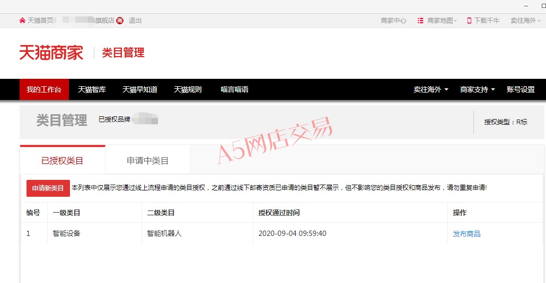Open the 天猫规则 nav item
546x283 pixels.
tap(188, 89)
